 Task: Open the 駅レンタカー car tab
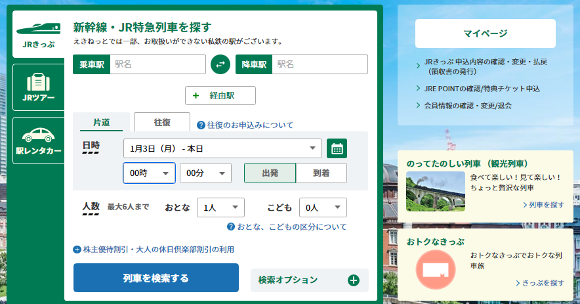coord(39,141)
